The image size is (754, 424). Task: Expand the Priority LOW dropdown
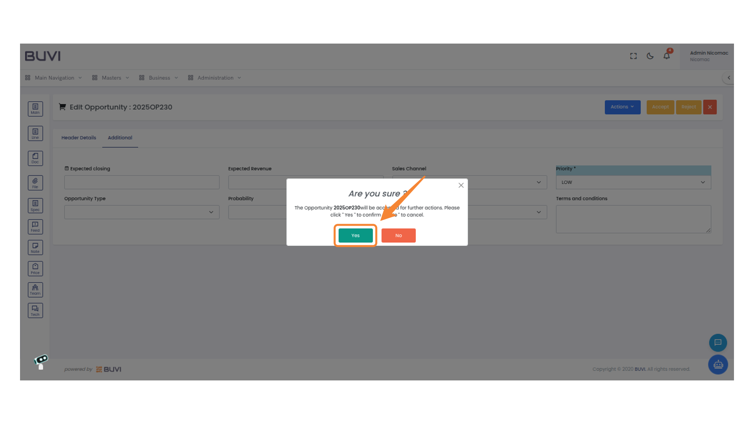(633, 182)
